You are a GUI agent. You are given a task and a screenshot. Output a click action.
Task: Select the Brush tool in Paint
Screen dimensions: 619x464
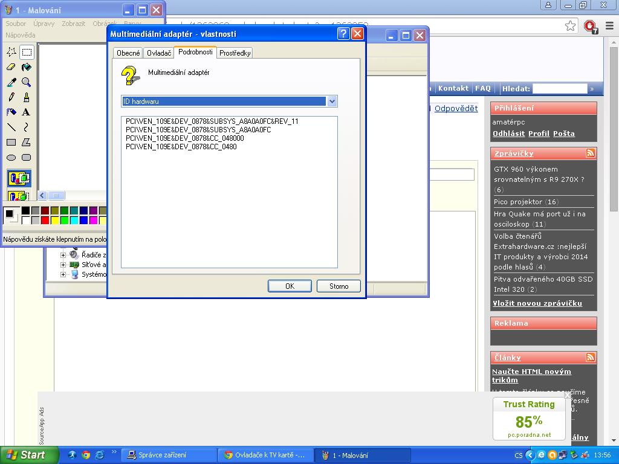27,97
